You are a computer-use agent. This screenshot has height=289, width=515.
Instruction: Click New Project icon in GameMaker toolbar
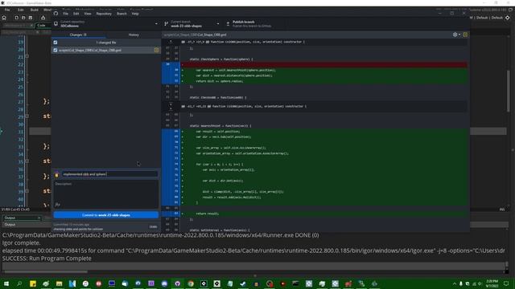point(16,18)
